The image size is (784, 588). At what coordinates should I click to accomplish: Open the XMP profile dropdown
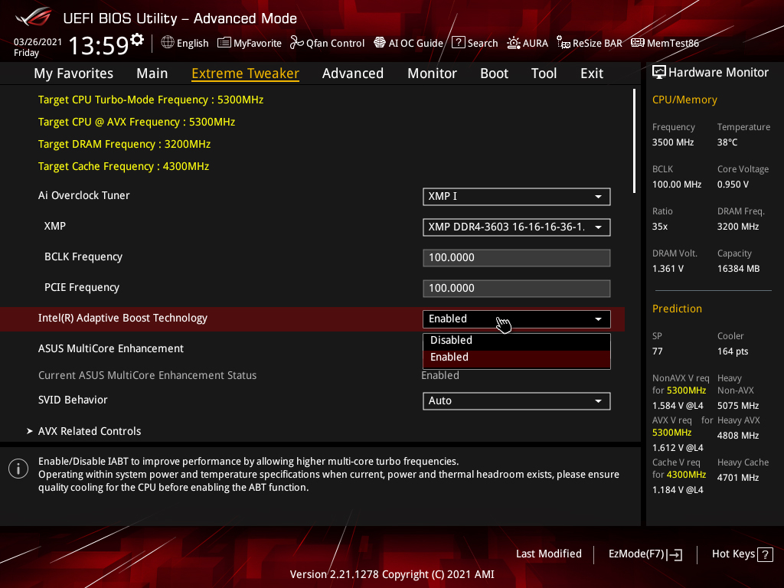point(517,227)
